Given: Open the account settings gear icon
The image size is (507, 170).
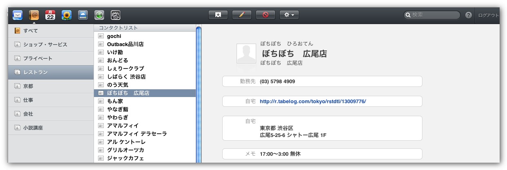Looking at the screenshot, I should (x=116, y=15).
